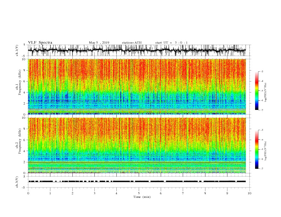
Task: Click the ch.1 frequency spectrogram plot
Action: (x=137, y=87)
